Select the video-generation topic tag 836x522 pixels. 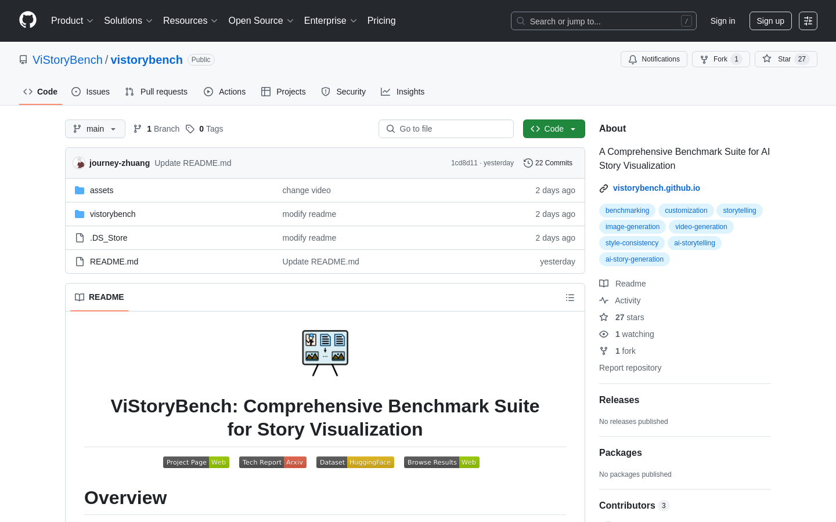(x=701, y=227)
